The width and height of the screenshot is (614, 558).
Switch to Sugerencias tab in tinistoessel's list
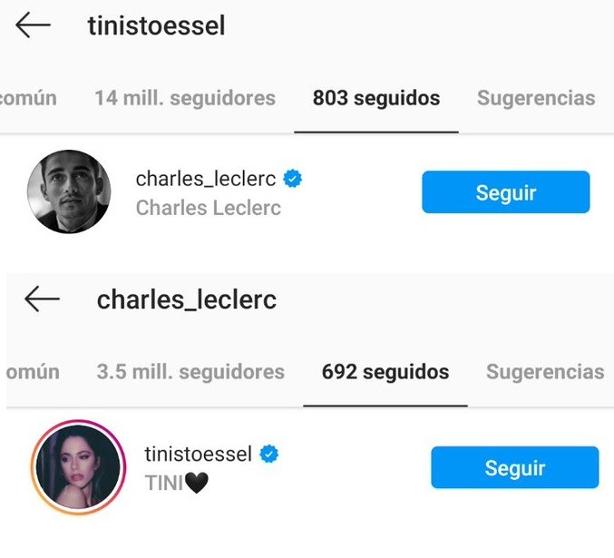coord(536,98)
